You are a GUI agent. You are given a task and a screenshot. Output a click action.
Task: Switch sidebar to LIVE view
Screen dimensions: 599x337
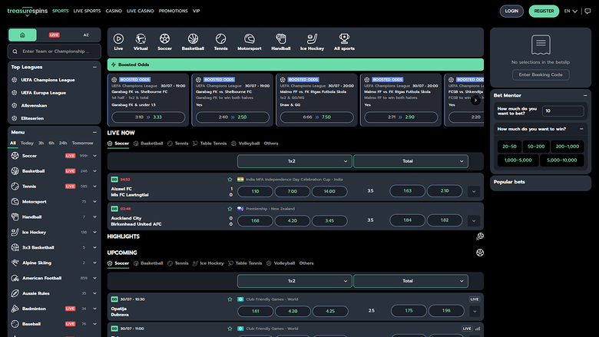pos(54,35)
